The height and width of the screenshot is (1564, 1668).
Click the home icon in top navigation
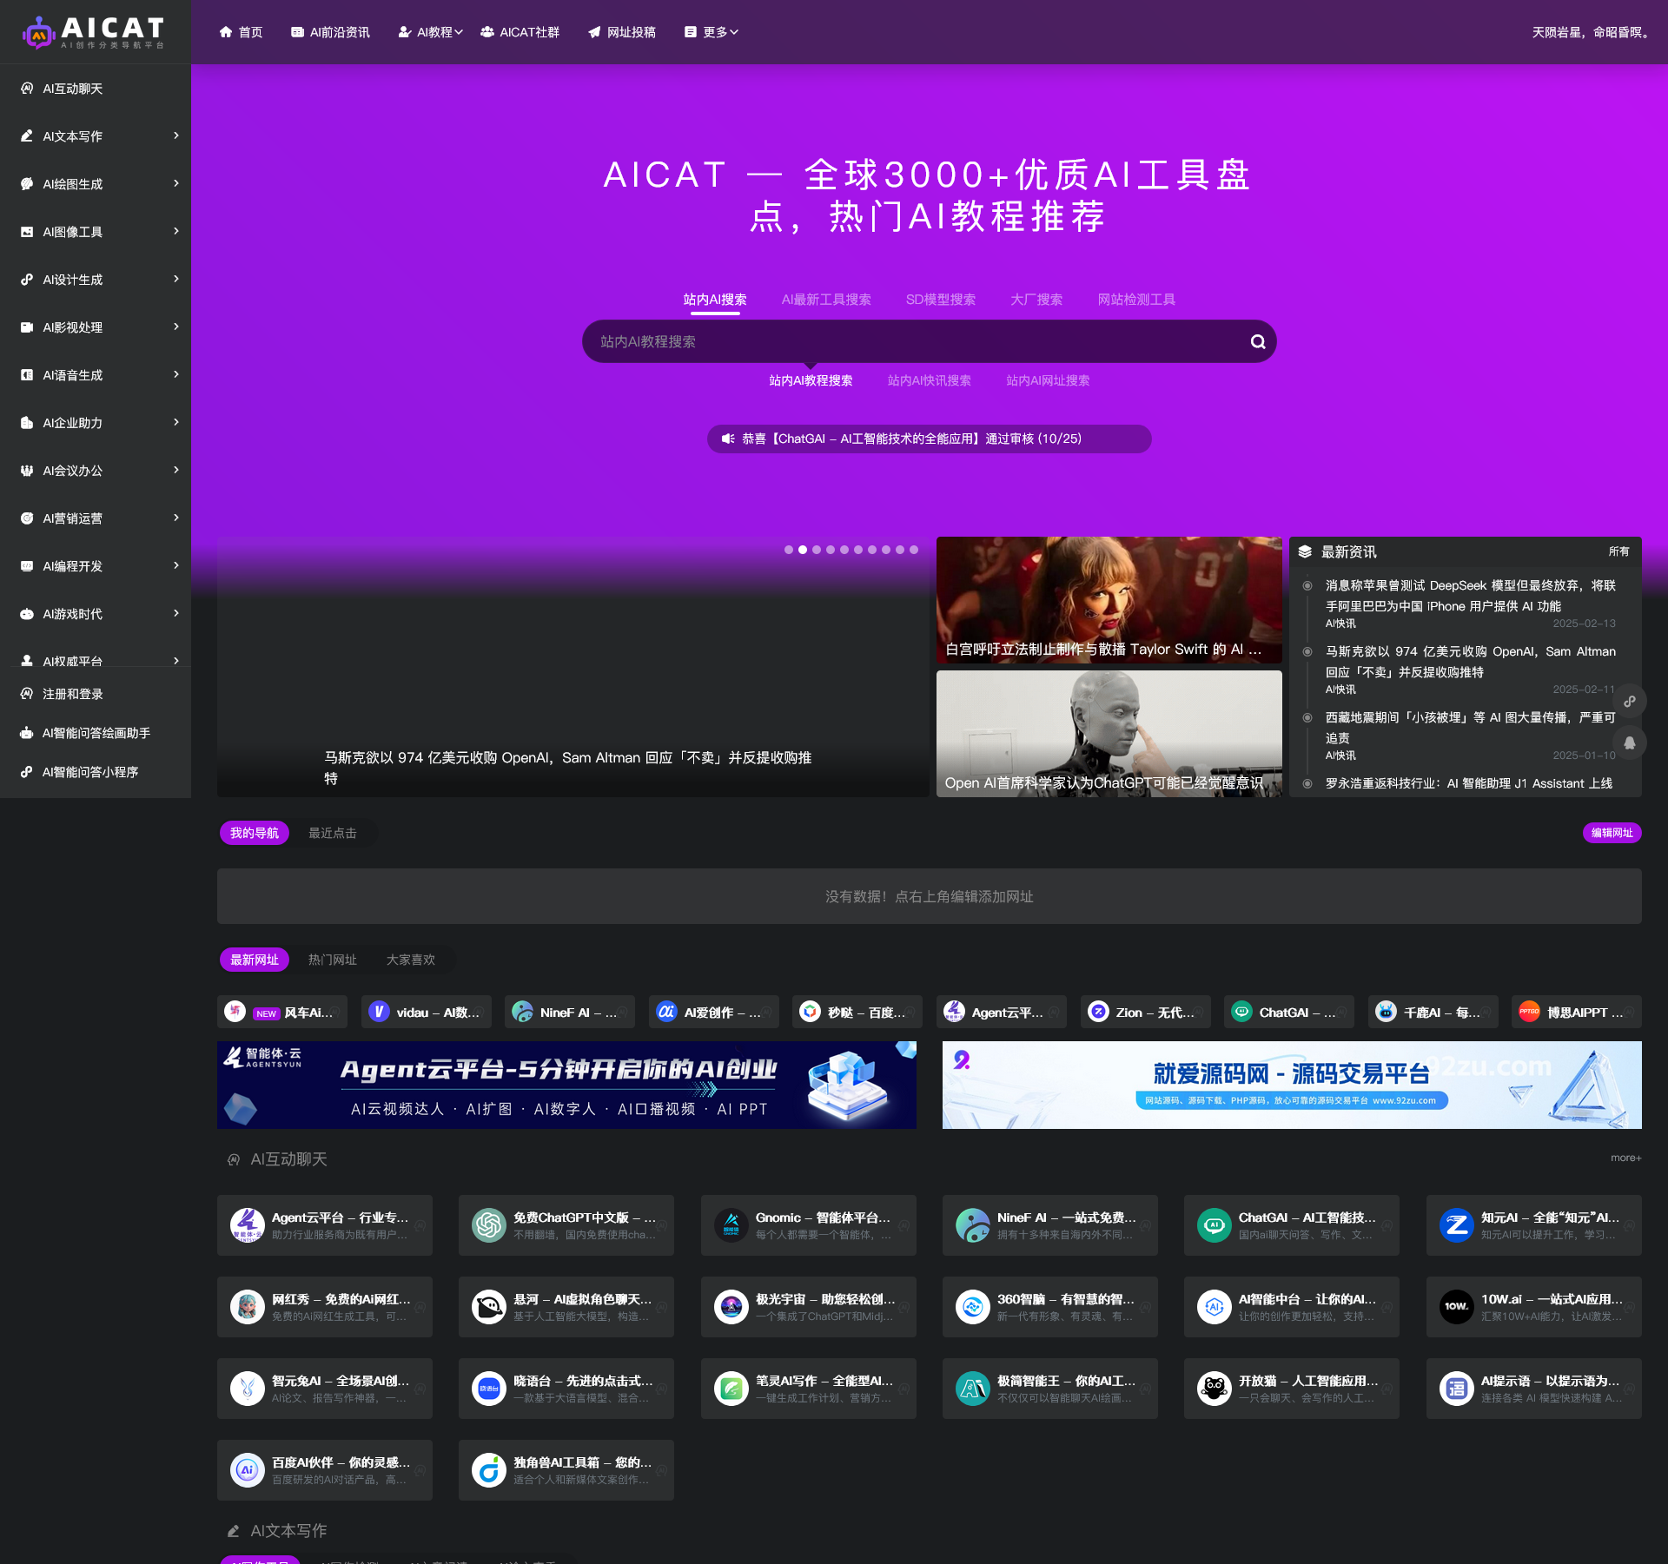[x=226, y=32]
